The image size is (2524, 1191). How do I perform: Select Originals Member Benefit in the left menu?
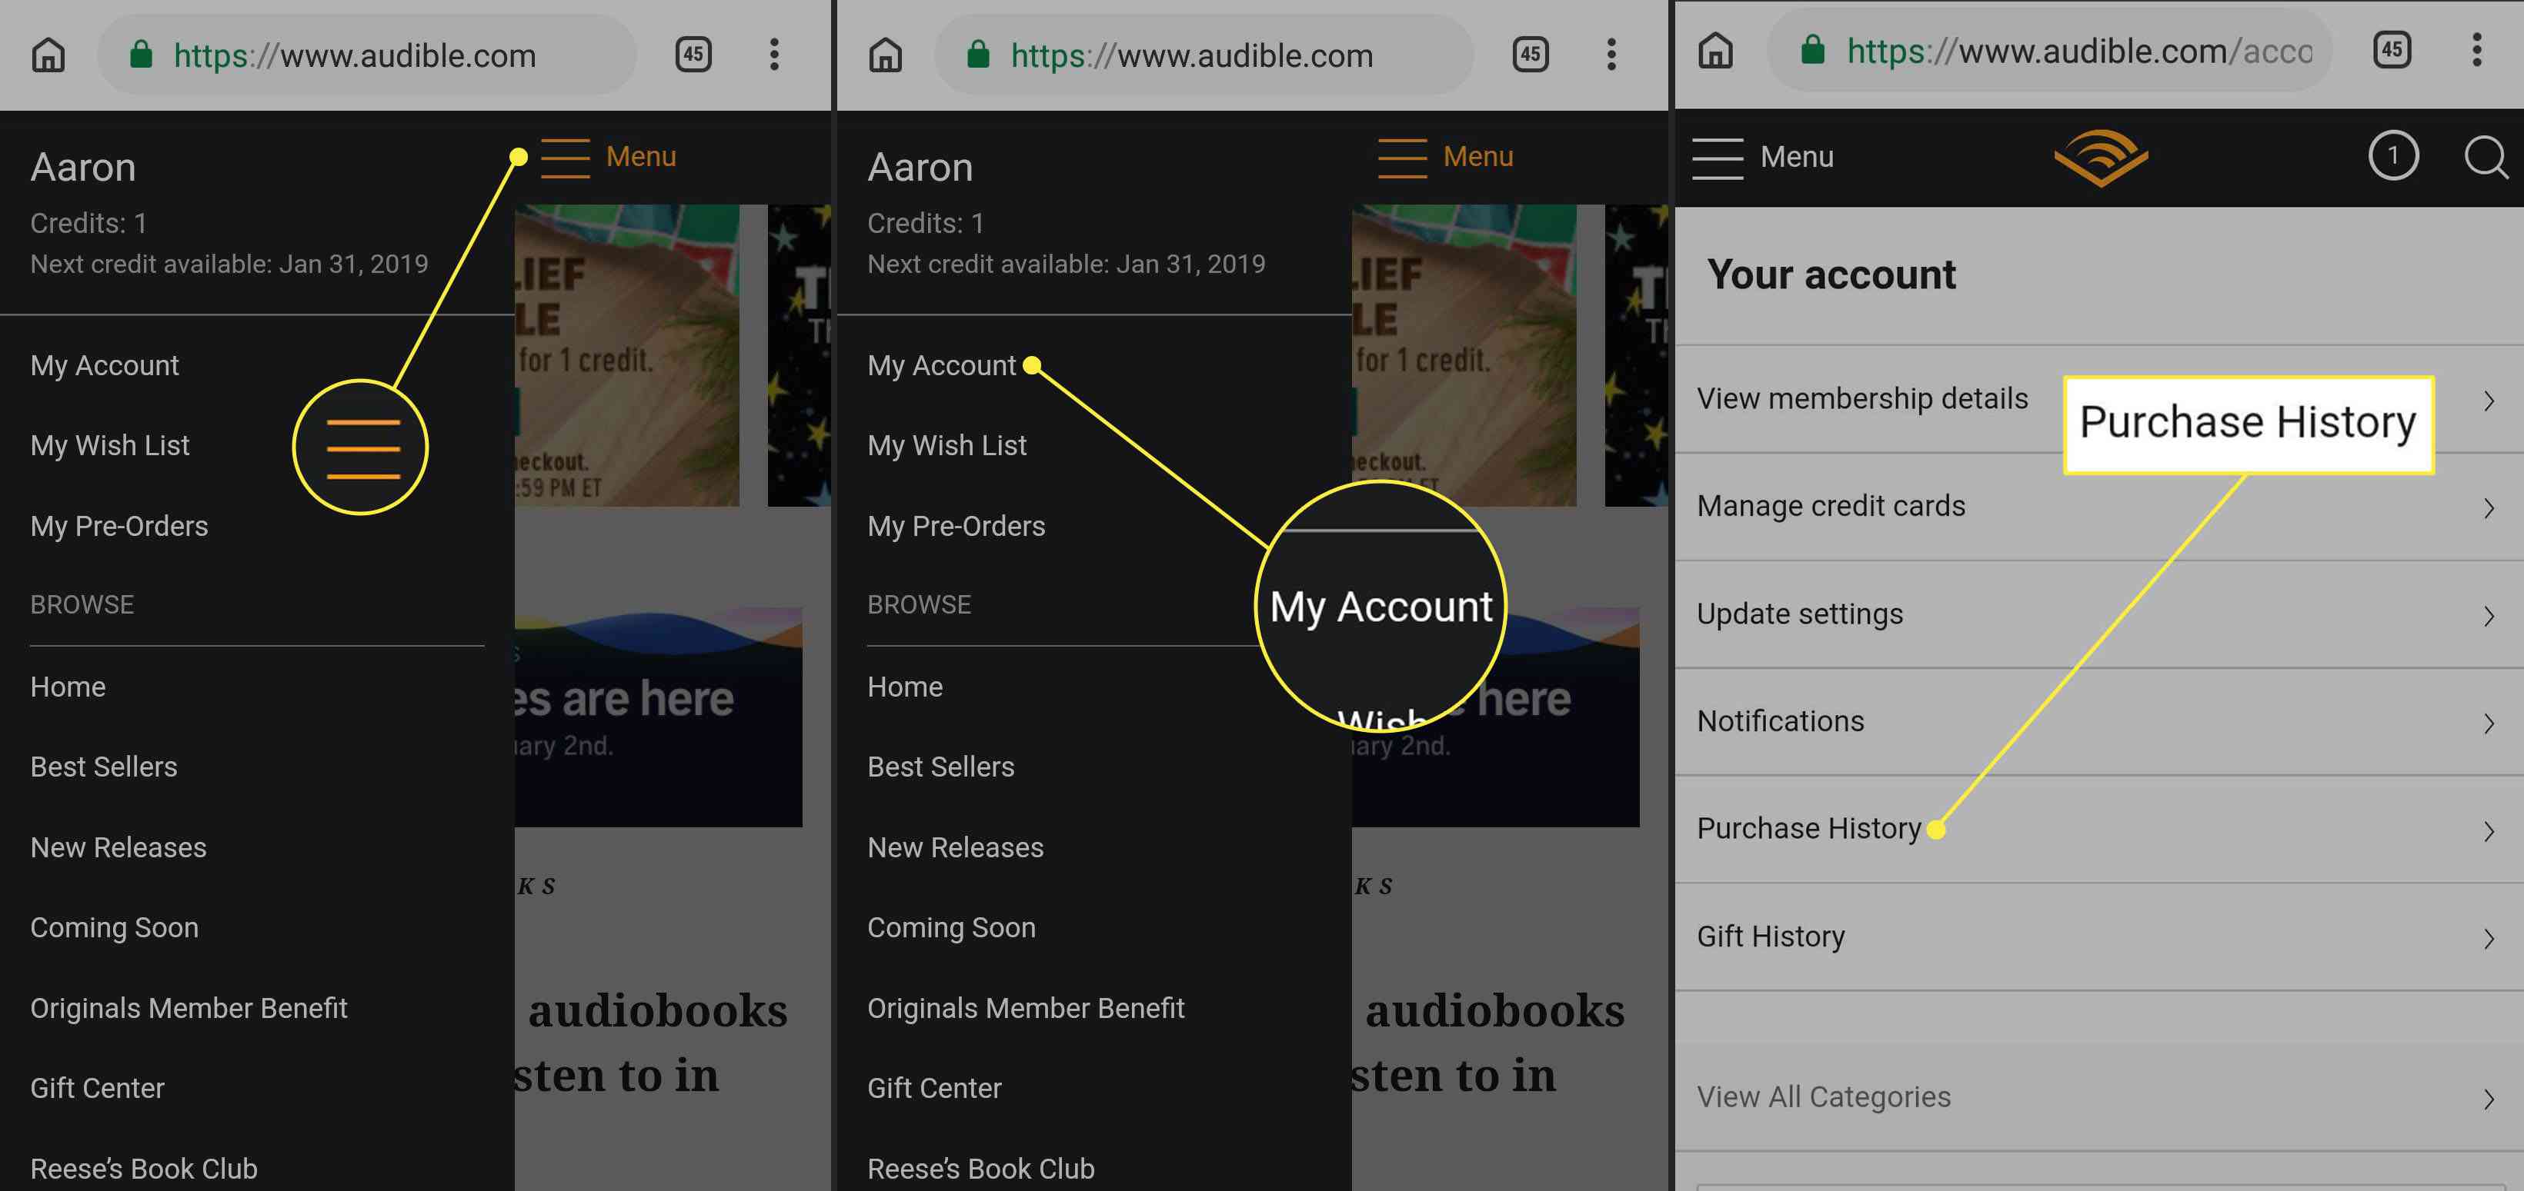[189, 1008]
